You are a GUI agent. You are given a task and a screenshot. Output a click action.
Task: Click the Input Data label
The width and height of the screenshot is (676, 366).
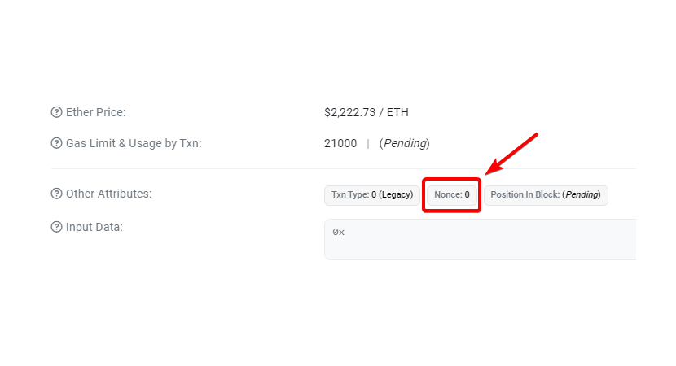[94, 227]
